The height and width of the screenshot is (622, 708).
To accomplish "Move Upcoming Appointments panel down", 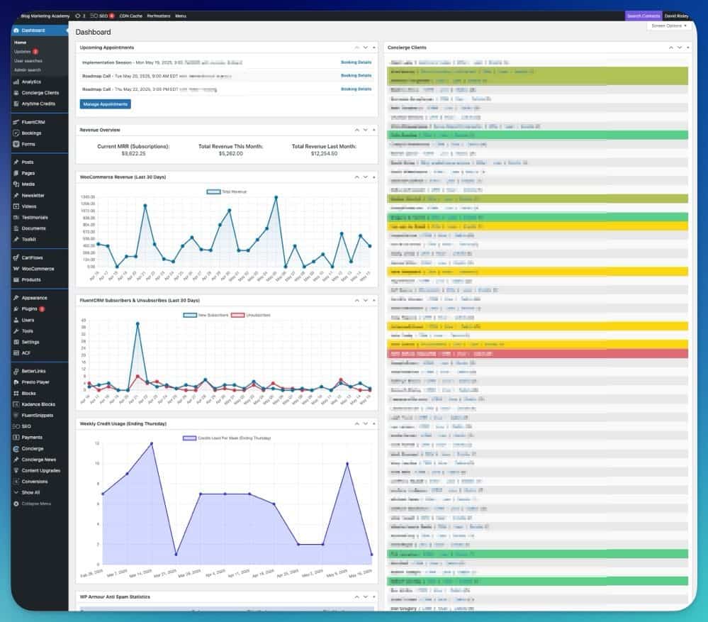I will 365,48.
